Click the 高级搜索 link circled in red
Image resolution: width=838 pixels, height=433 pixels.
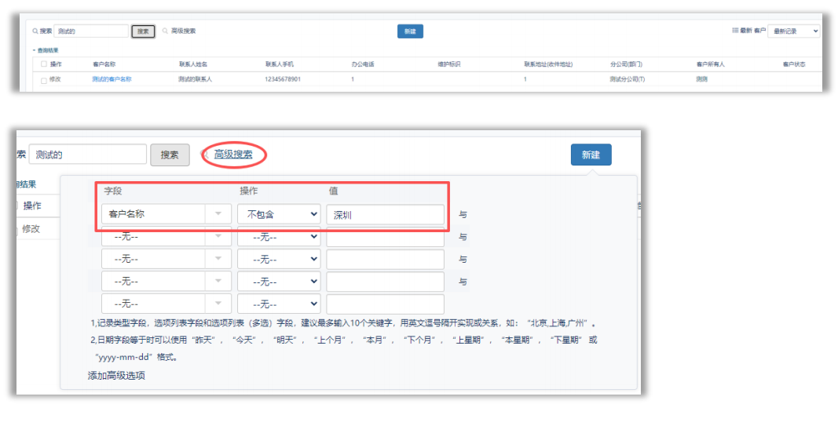[x=233, y=155]
